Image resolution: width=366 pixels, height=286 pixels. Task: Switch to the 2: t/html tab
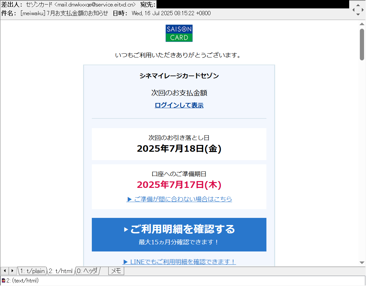[x=60, y=271]
